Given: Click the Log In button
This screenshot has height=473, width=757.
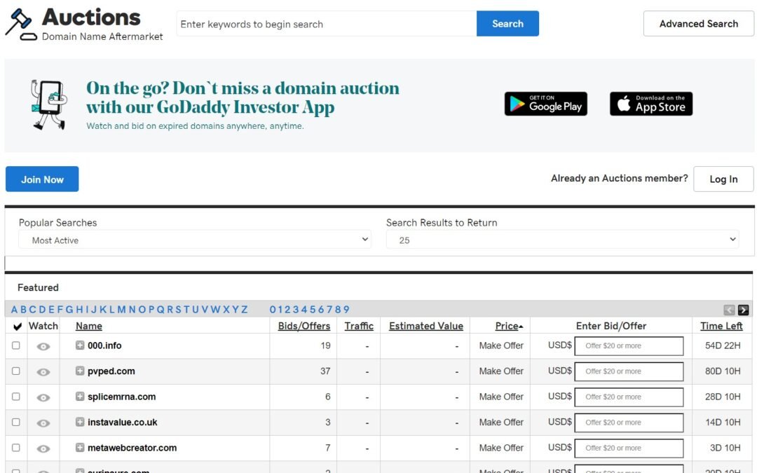Looking at the screenshot, I should tap(723, 179).
